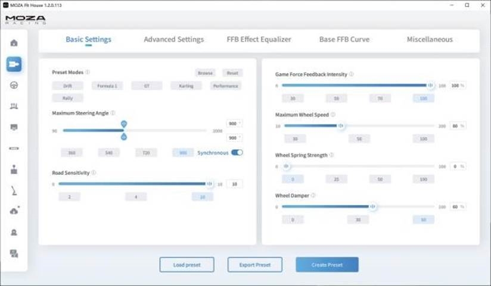Toggle the Synchronous switch off

(x=237, y=152)
